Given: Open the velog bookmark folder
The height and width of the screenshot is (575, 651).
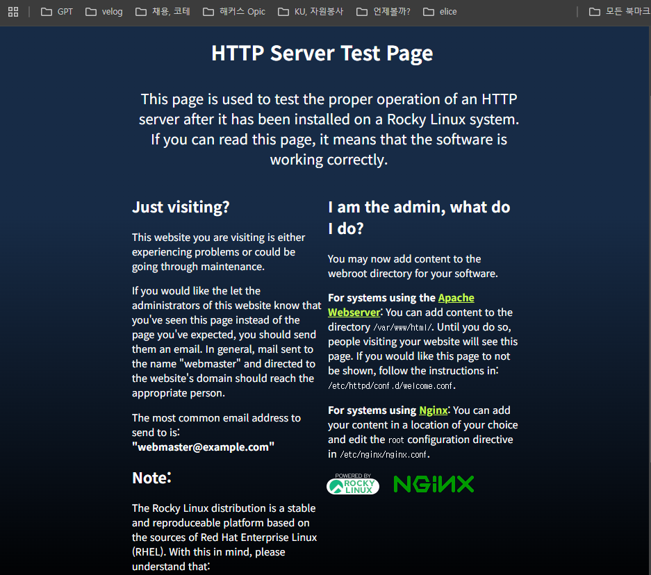Looking at the screenshot, I should point(104,12).
